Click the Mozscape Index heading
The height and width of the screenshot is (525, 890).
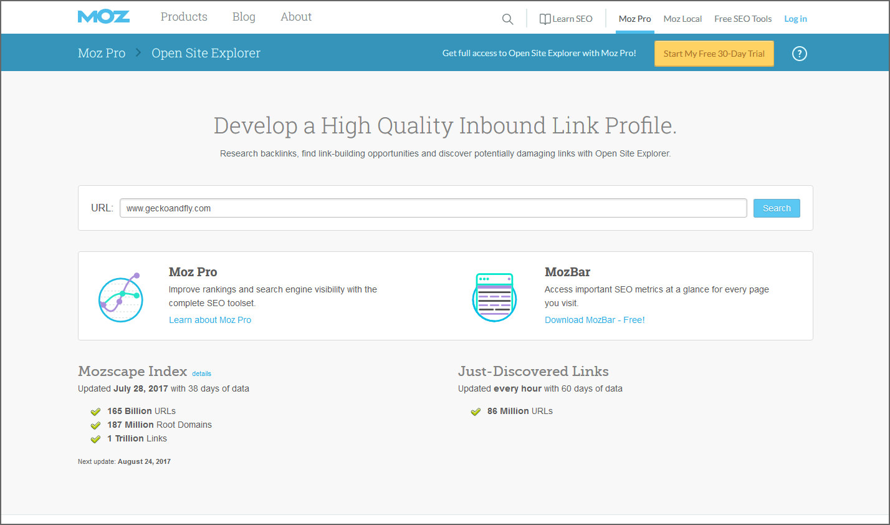click(x=132, y=371)
